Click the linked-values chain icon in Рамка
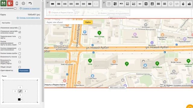The height and width of the screenshot is (108, 193). [x=20, y=91]
